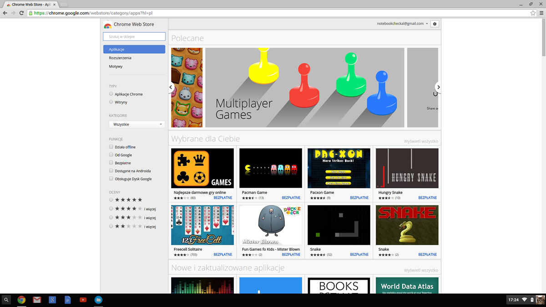Click the user avatar in system tray
Image resolution: width=546 pixels, height=307 pixels.
pos(540,300)
